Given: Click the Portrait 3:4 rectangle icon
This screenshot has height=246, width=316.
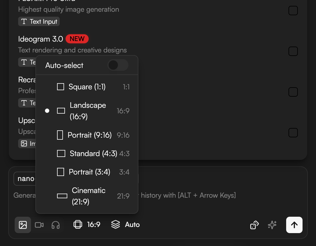Looking at the screenshot, I should click(61, 172).
